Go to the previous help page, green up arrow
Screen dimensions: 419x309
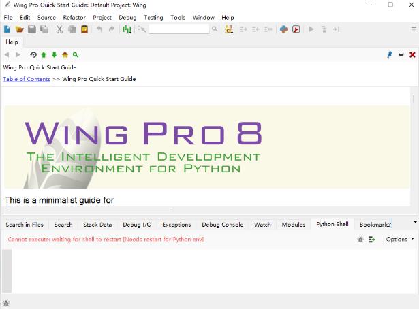point(44,55)
